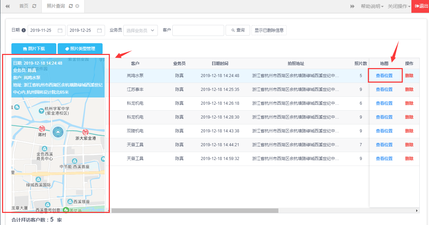View location for 科龙机电 14:26:18 row
Image resolution: width=429 pixels, height=225 pixels.
tap(384, 103)
